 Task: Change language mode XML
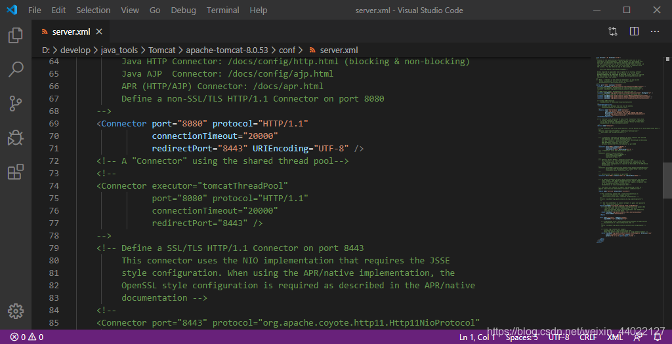(614, 337)
